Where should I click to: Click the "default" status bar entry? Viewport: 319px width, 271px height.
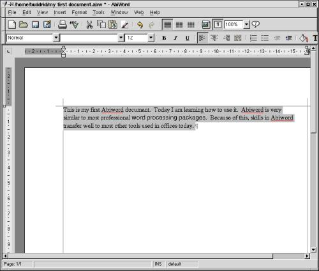pyautogui.click(x=174, y=264)
